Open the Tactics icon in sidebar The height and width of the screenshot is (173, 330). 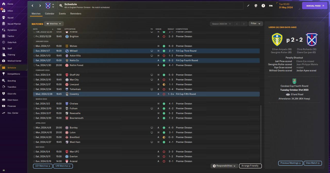4,36
